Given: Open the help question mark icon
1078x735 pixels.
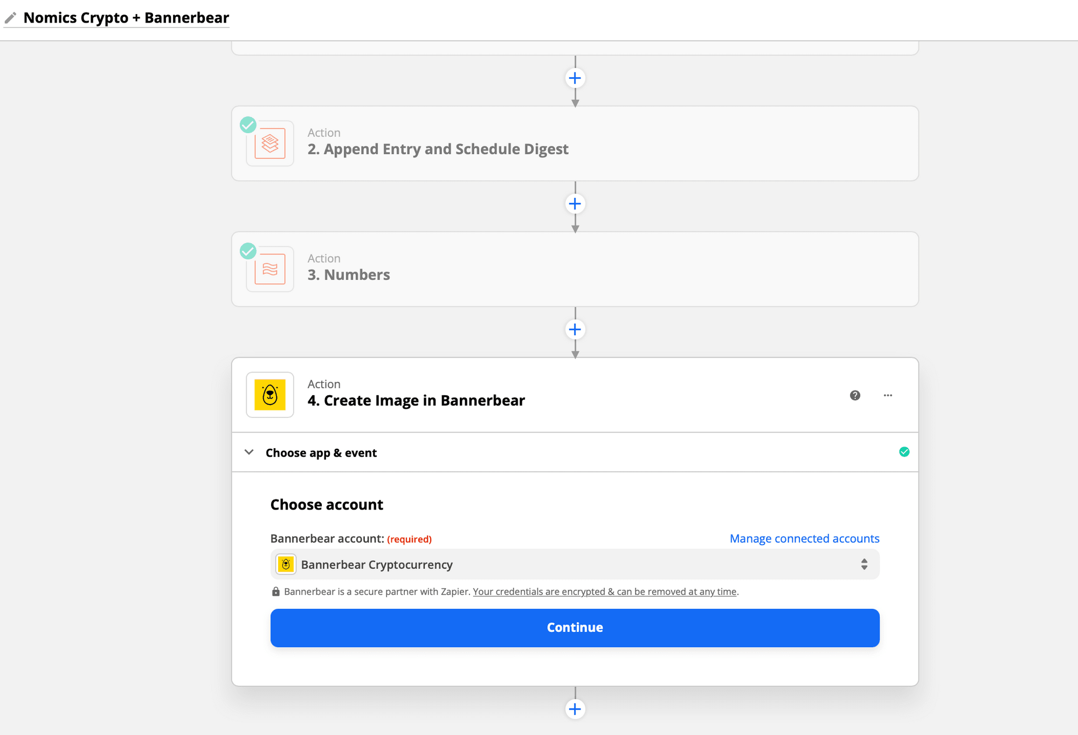Looking at the screenshot, I should (855, 395).
